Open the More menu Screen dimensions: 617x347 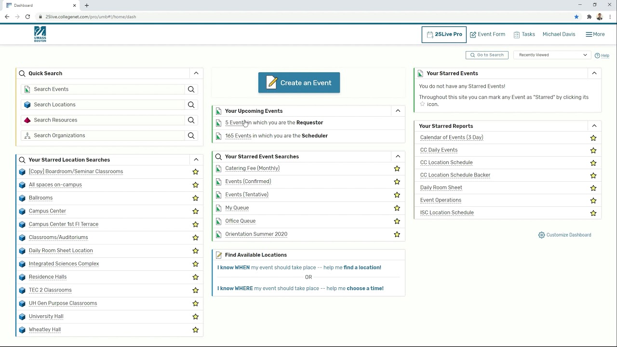tap(595, 34)
